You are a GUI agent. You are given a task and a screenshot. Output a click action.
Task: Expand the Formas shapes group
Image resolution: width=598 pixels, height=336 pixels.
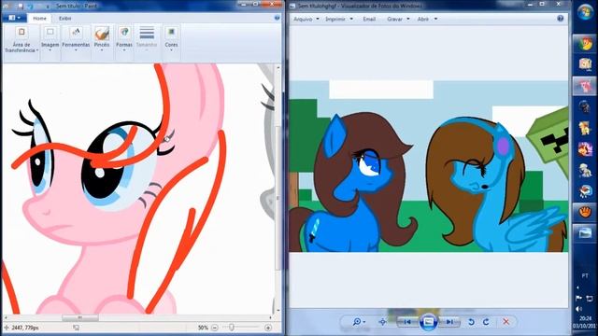pos(124,43)
